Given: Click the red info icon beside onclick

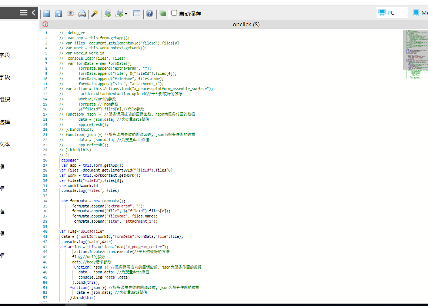Looking at the screenshot, I should point(45,24).
